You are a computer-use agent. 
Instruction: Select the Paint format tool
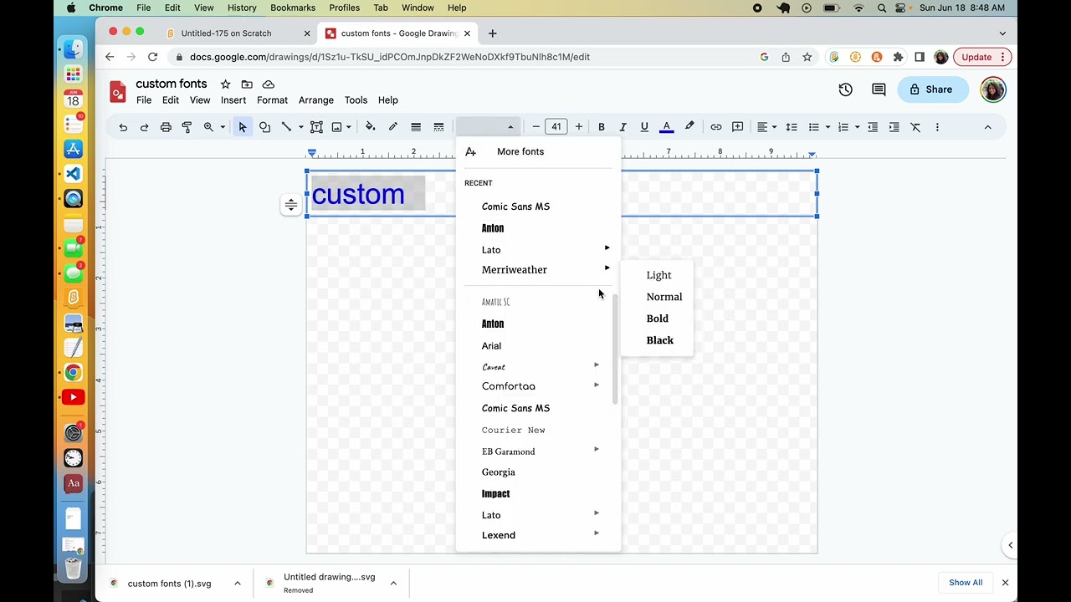[x=187, y=127]
